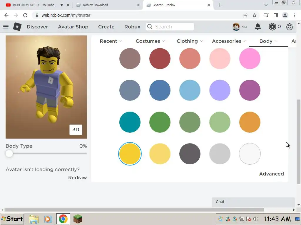Viewport: 301px width, 225px height.
Task: Click the site lock icon in address bar
Action: coord(37,15)
